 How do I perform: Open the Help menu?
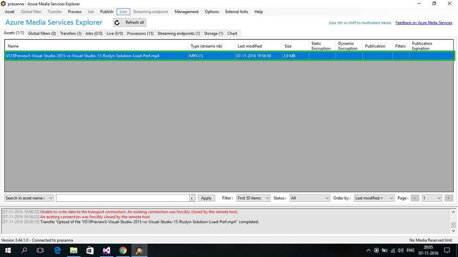[259, 12]
